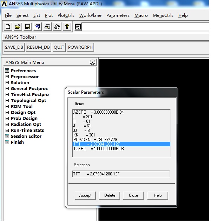Select the KK = 301 parameter row
This screenshot has height=221, width=211.
point(121,135)
